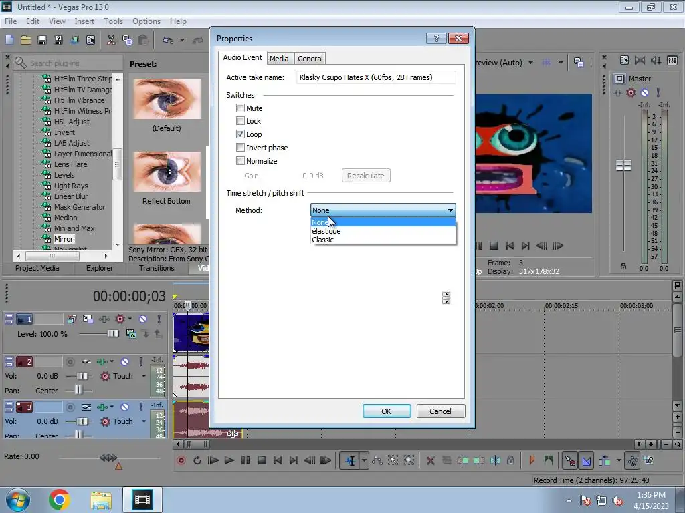Click the Delete X icon in bottom toolbar
Image resolution: width=685 pixels, height=513 pixels.
[431, 460]
